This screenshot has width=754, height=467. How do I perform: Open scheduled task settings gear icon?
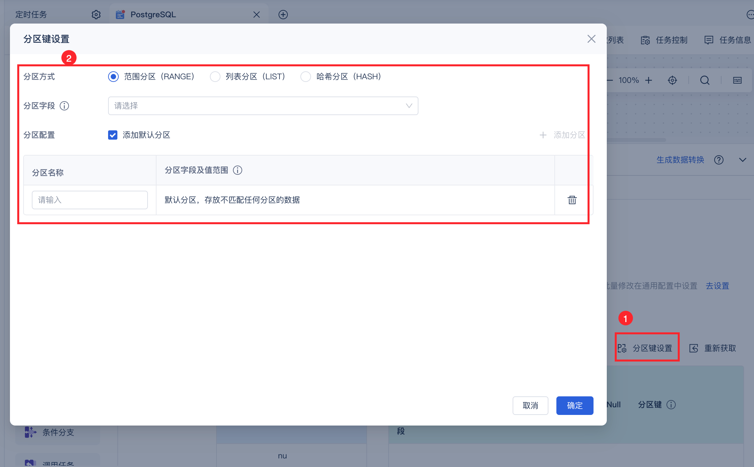coord(96,15)
